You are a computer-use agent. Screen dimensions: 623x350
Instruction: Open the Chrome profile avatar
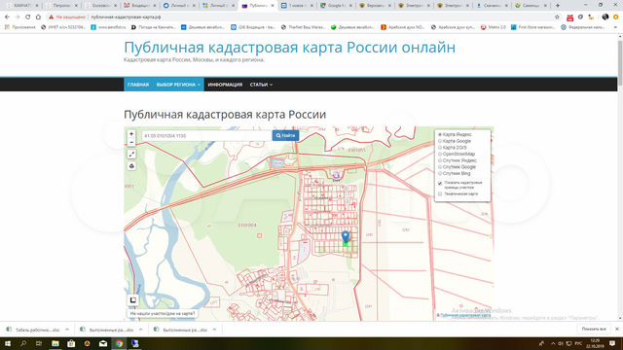click(x=605, y=17)
